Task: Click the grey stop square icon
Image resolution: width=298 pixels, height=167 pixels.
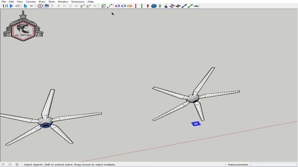Action: click(x=31, y=6)
